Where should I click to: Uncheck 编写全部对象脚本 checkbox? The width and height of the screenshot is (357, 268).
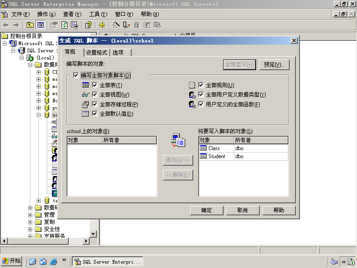coord(76,75)
